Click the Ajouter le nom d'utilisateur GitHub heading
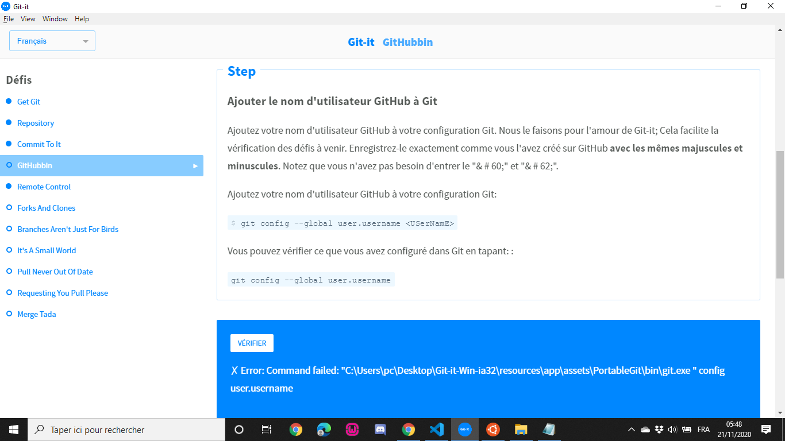Viewport: 785px width, 441px height. tap(332, 102)
